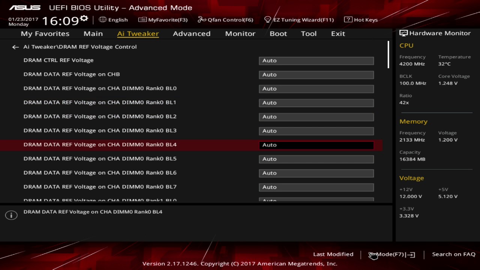The image size is (480, 270).
Task: Click the highlighted Rank0 BL4 Auto field
Action: 316,145
